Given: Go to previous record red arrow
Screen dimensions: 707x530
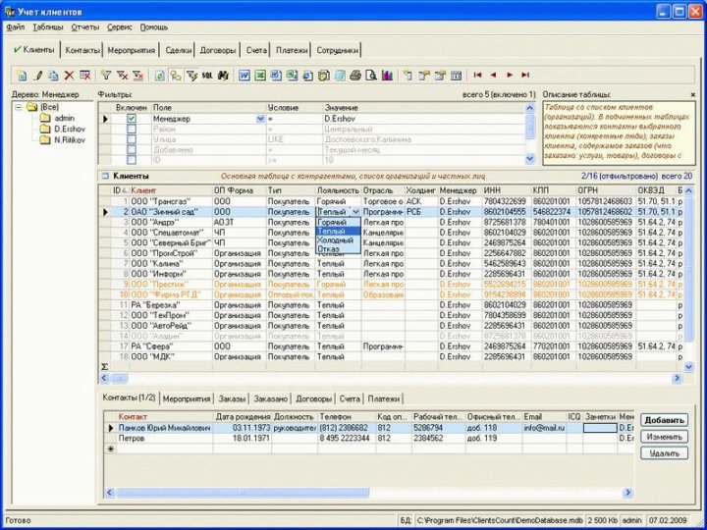Looking at the screenshot, I should [493, 76].
